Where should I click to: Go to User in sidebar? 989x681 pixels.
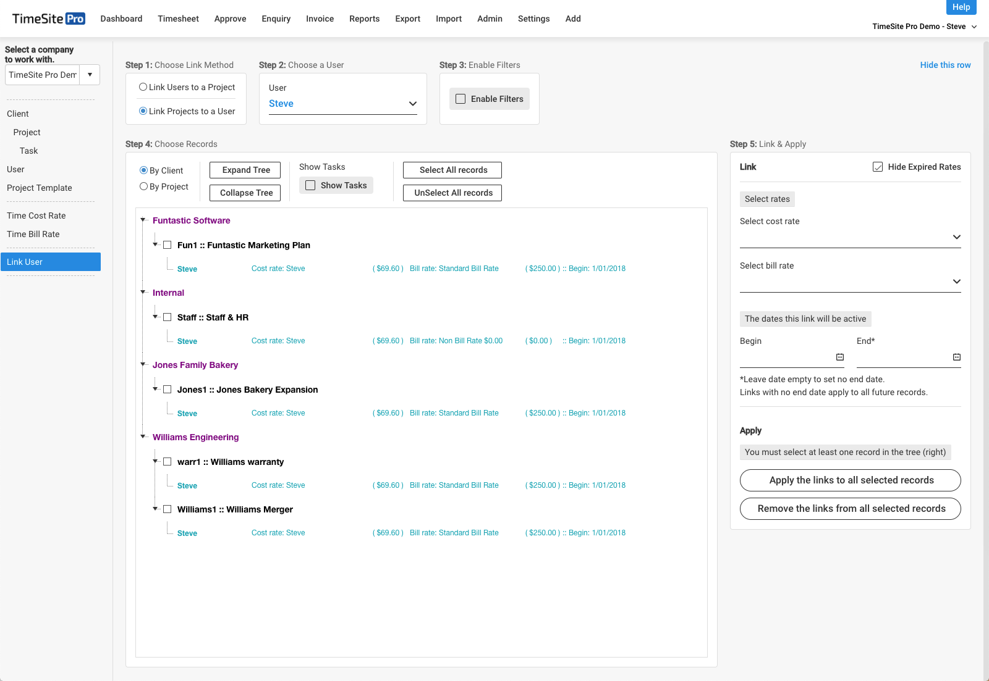pyautogui.click(x=15, y=169)
